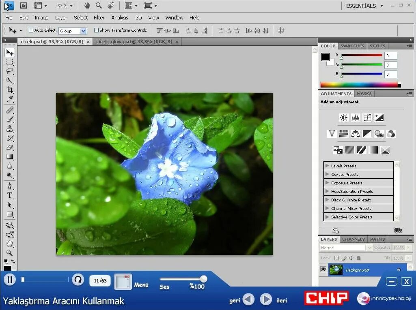
Task: Select the History Brush tool
Action: pos(10,138)
